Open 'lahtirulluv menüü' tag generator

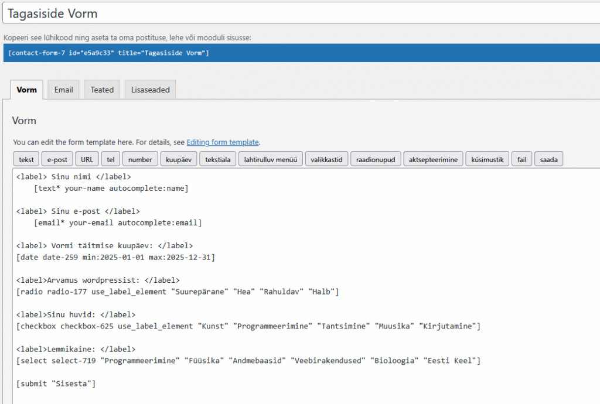(270, 159)
